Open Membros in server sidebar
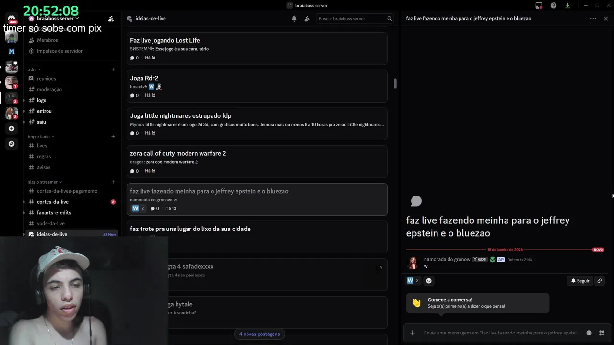614x345 pixels. pos(71,40)
